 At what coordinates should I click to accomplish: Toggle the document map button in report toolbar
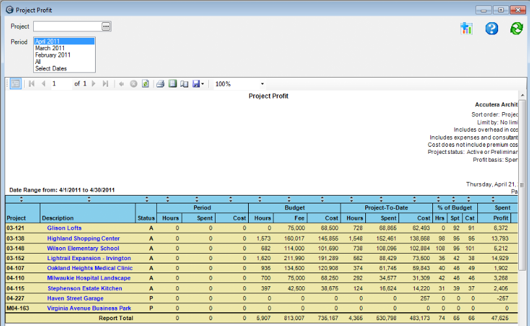click(x=15, y=84)
